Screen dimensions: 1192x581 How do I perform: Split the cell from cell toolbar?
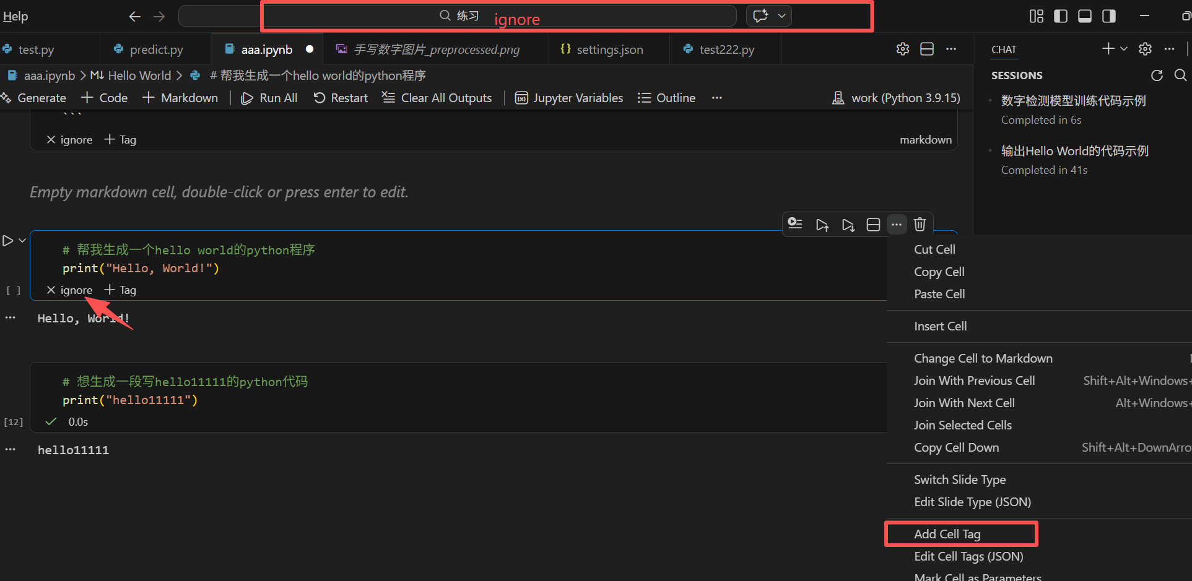tap(873, 225)
